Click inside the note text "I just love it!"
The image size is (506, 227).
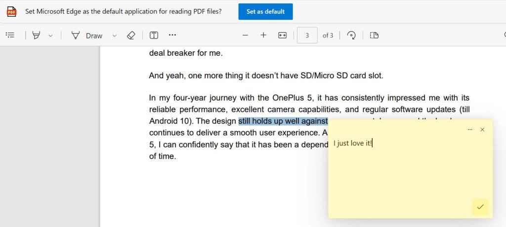coord(352,143)
